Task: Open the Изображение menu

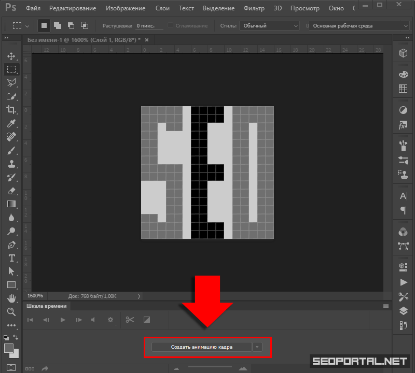Action: click(126, 8)
